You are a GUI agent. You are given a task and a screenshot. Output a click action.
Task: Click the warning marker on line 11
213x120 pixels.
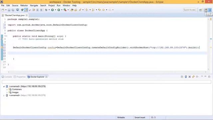click(2, 47)
